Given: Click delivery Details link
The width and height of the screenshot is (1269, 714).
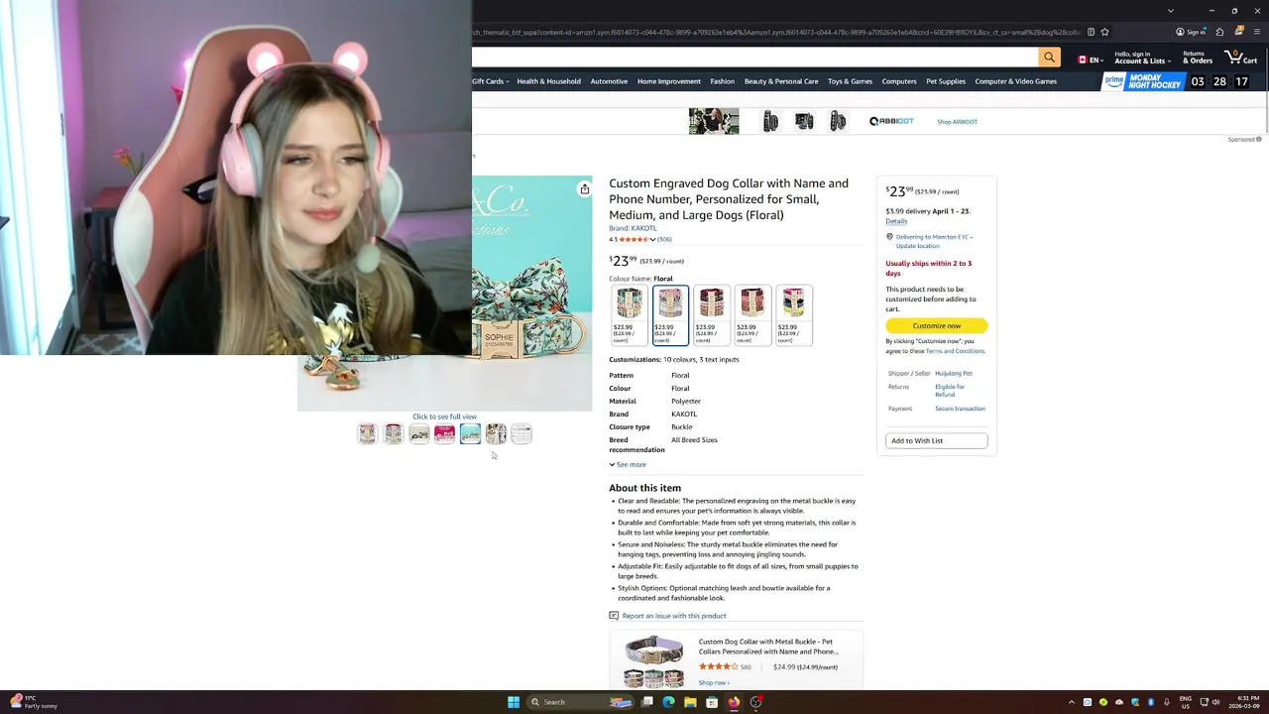Looking at the screenshot, I should [x=896, y=221].
